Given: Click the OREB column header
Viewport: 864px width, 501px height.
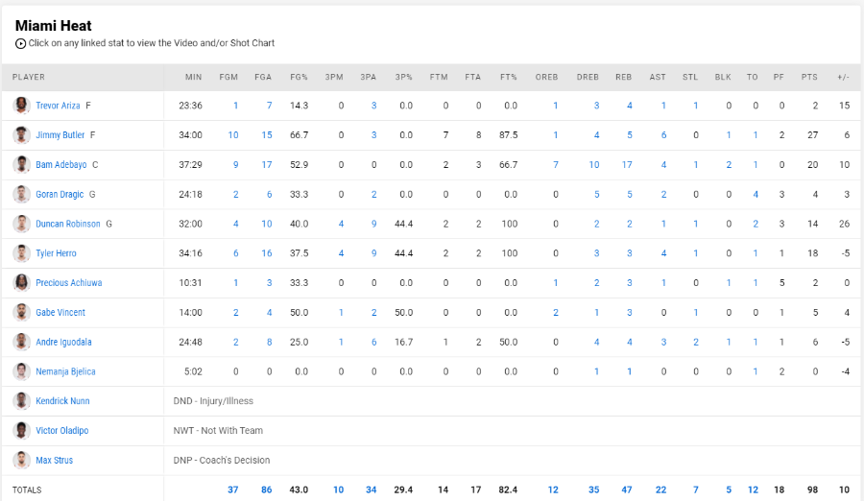Looking at the screenshot, I should pos(546,77).
